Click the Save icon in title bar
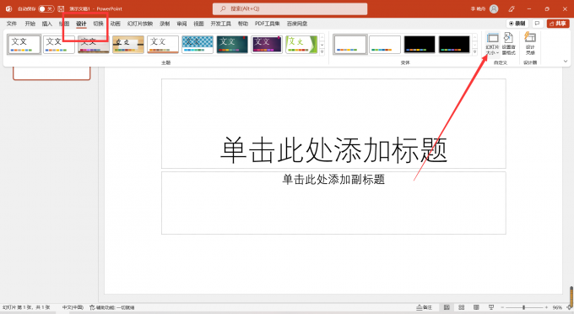Image resolution: width=574 pixels, height=314 pixels. [x=61, y=8]
